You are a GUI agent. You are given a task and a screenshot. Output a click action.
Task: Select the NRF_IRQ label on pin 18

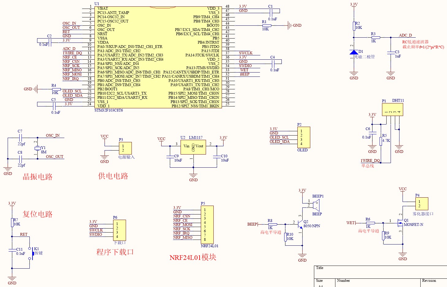71,79
